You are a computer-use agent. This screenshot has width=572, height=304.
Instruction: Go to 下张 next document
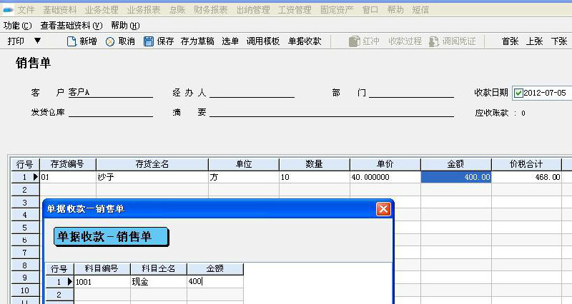pyautogui.click(x=559, y=41)
